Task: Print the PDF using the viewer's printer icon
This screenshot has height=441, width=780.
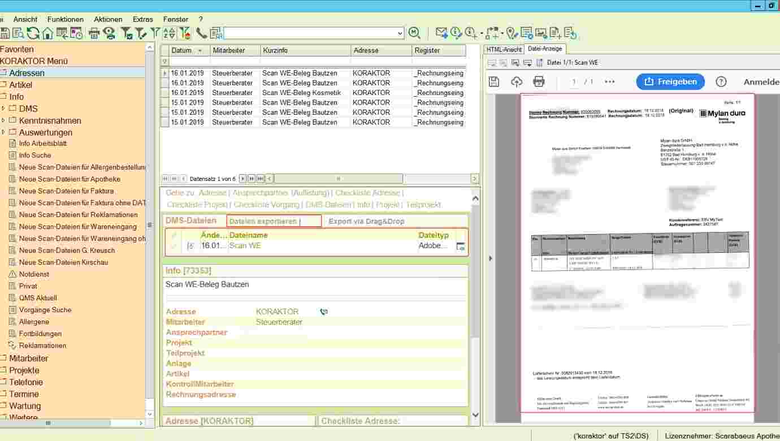Action: click(x=539, y=81)
